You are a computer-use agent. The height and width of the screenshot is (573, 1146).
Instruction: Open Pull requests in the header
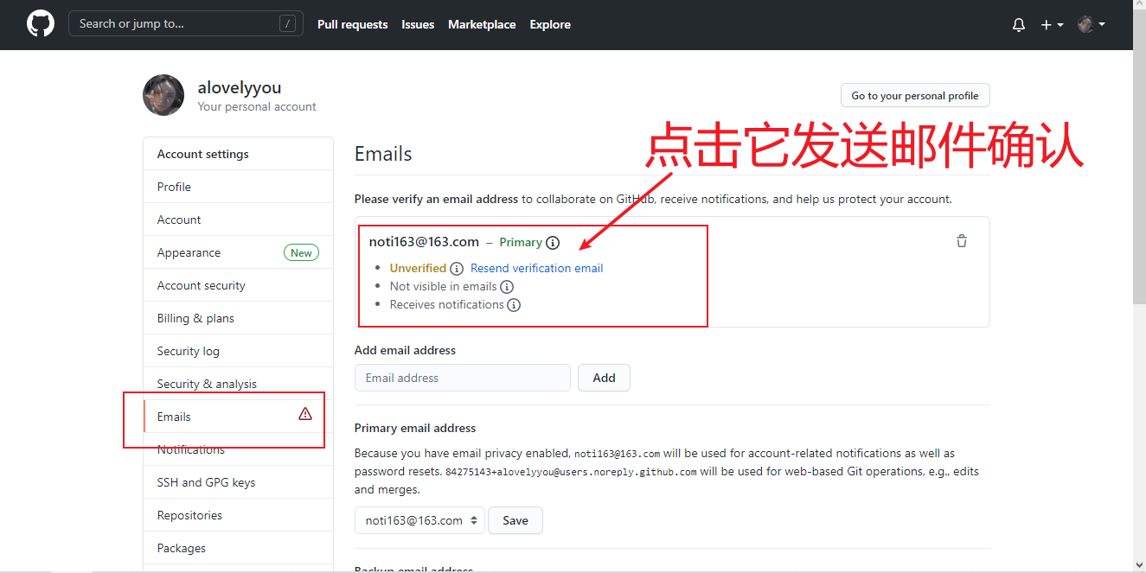coord(352,24)
